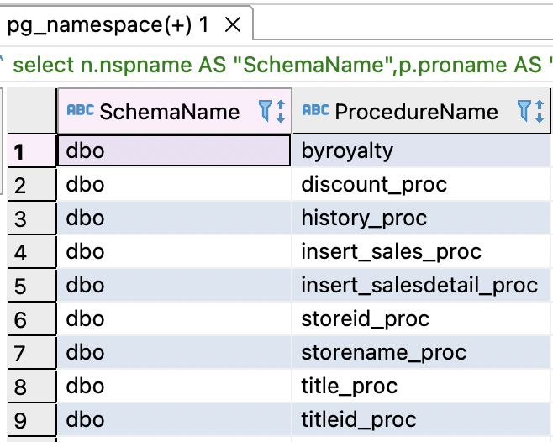Click the insert_salesdetail_proc cell
The height and width of the screenshot is (442, 553).
pyautogui.click(x=421, y=285)
